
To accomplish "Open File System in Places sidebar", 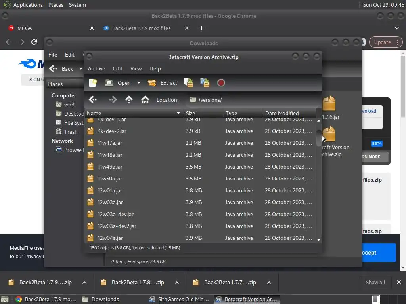I will 69,123.
